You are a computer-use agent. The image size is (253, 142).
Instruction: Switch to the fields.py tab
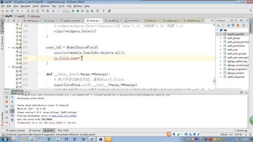tap(152, 21)
